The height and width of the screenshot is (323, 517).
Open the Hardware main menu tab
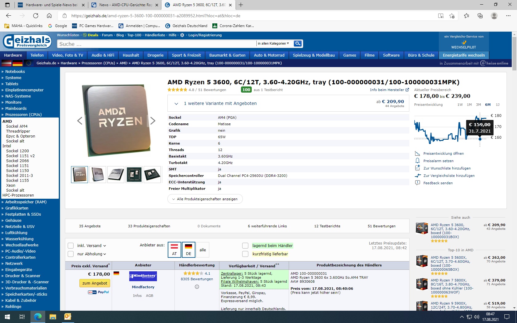[13, 55]
